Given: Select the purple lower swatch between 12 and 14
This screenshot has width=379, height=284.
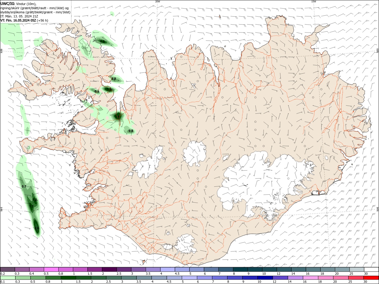Looking at the screenshot, I should pyautogui.click(x=280, y=278).
